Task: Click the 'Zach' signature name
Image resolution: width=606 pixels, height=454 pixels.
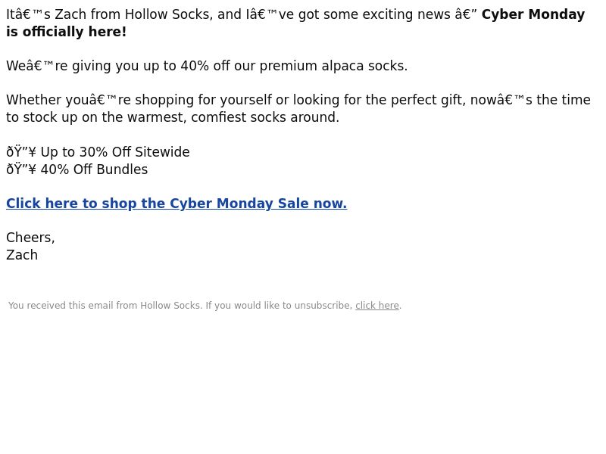Action: click(x=22, y=255)
